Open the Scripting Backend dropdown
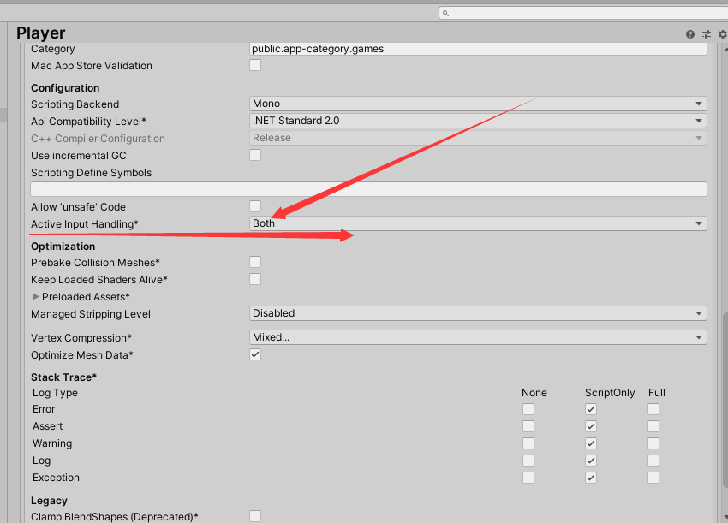 477,104
